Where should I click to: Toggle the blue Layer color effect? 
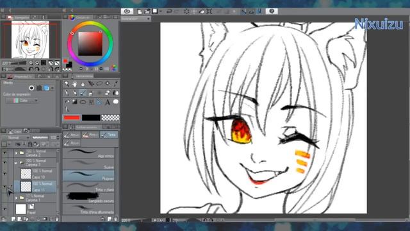tap(46, 88)
